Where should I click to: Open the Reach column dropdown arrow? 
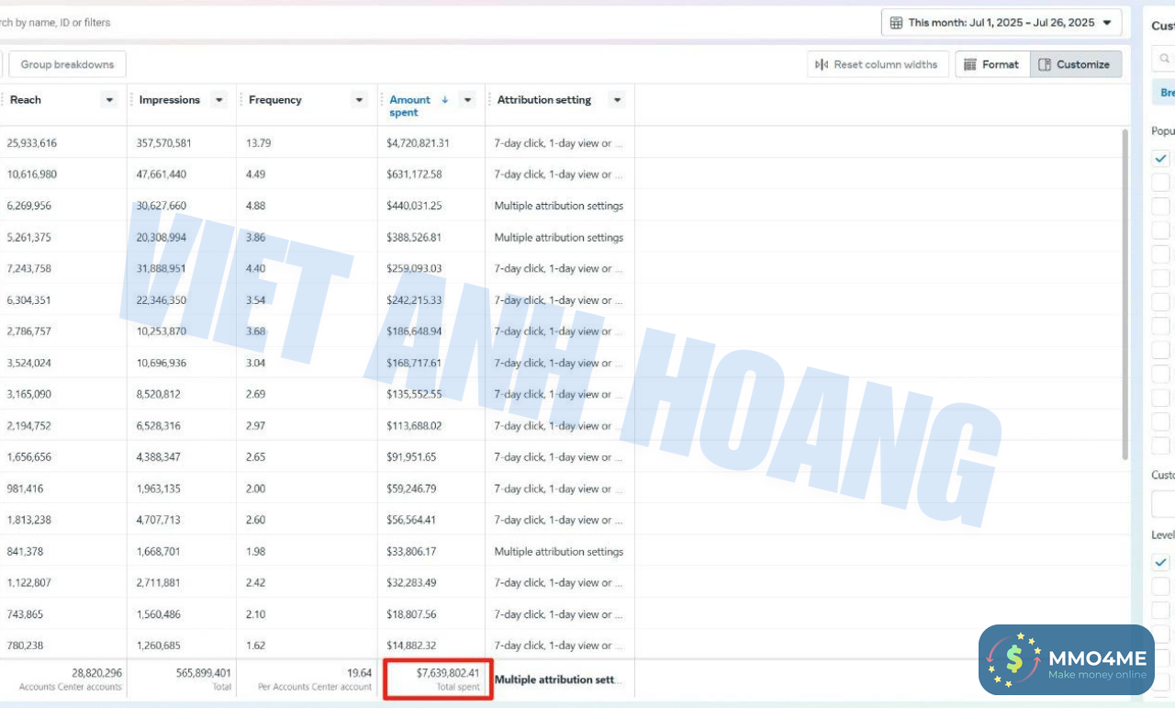[110, 100]
